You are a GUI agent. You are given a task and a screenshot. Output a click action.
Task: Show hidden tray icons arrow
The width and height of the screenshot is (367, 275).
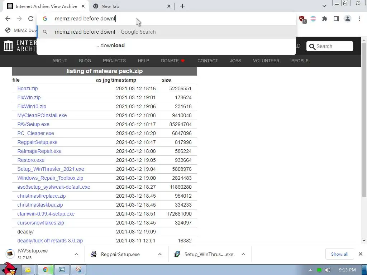(x=311, y=270)
